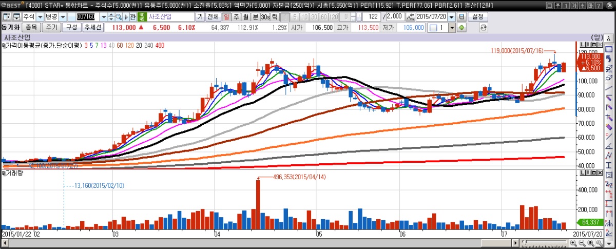Click zoom-out magnifier at bottom right

(x=582, y=243)
